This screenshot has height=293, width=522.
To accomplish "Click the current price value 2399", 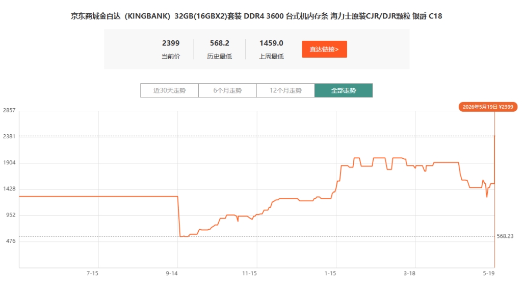I will pos(171,43).
